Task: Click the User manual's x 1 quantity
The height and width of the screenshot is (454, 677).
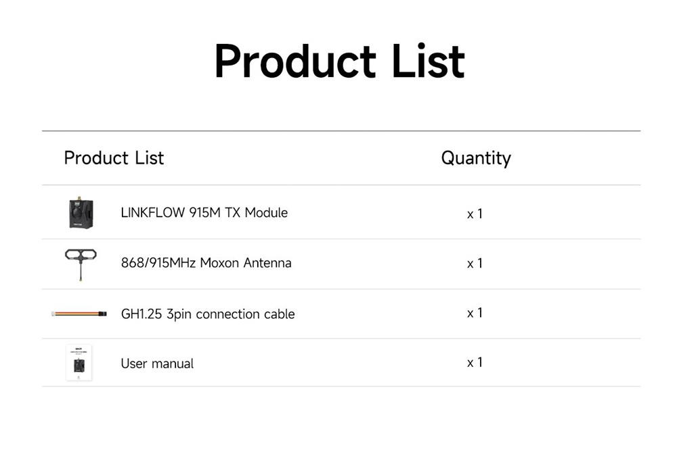Action: click(475, 363)
